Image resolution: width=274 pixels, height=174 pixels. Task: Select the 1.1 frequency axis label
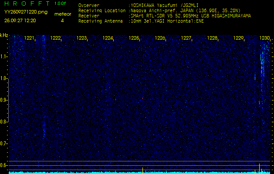pyautogui.click(x=4, y=56)
